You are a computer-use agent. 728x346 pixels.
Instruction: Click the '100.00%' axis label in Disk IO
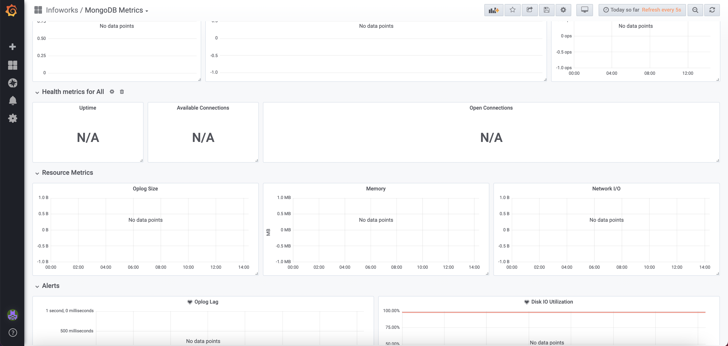391,310
